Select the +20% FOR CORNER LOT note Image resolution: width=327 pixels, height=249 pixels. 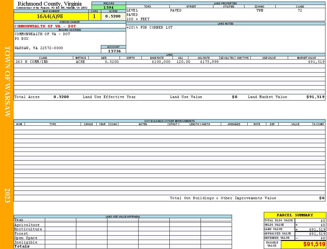149,27
